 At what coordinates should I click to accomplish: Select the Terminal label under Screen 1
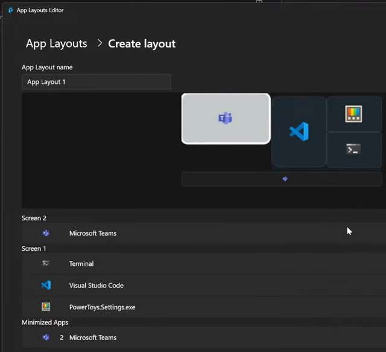tap(81, 263)
